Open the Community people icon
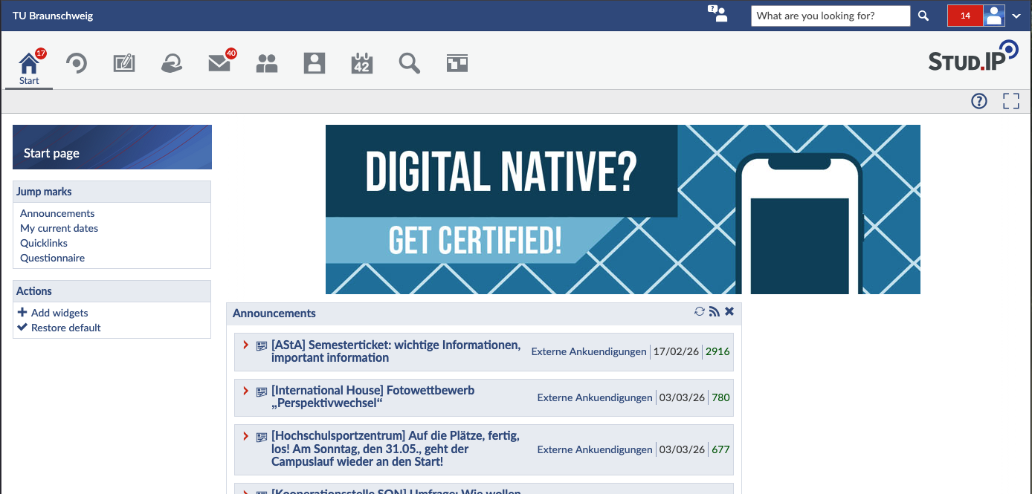The width and height of the screenshot is (1032, 494). point(266,64)
